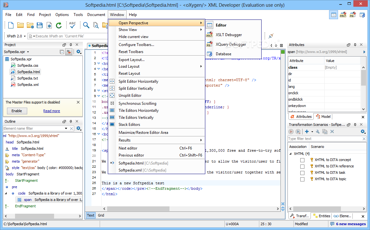Click the Enable master files button
Viewport: 370px width, 230px height.
tap(17, 111)
